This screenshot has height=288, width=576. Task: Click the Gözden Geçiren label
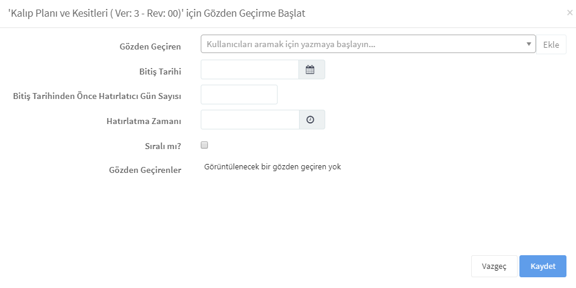coord(150,47)
